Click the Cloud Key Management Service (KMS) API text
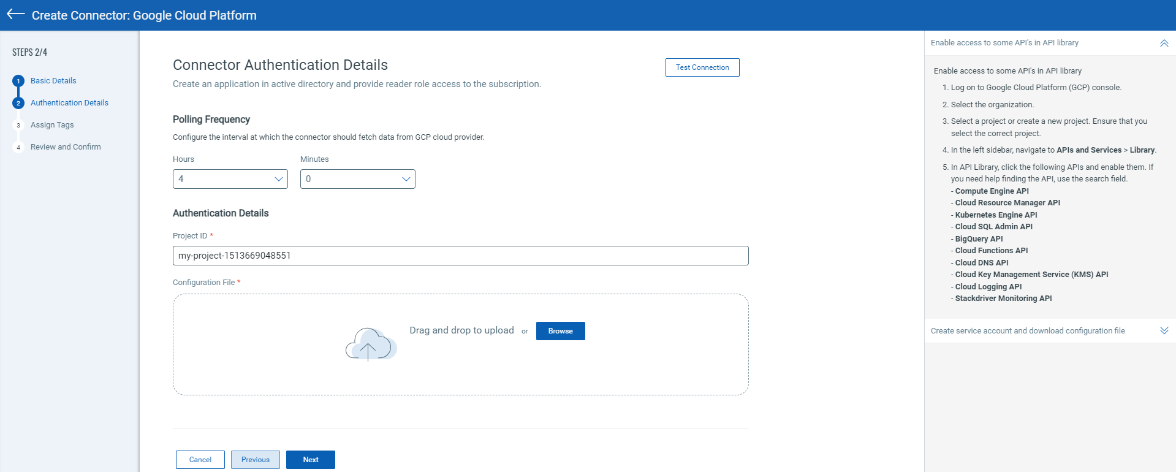 (x=1031, y=275)
